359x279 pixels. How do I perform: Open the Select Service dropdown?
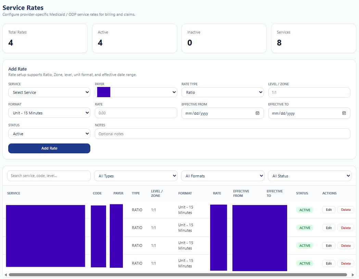[x=49, y=92]
